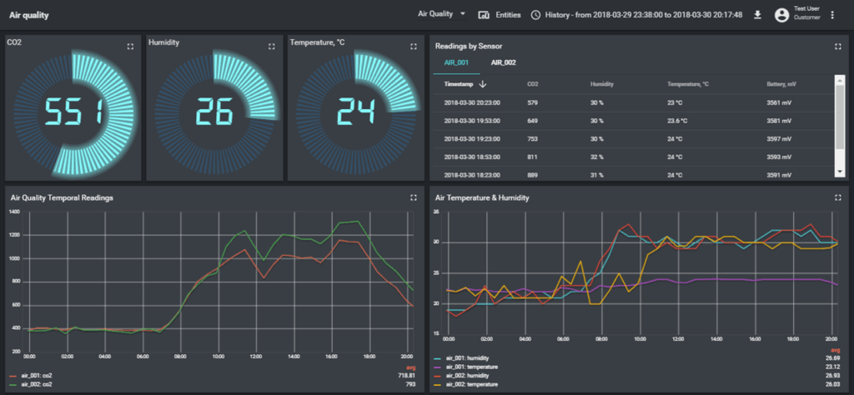Maximize the Readings by Sensor table
Viewport: 854px width, 395px height.
tap(836, 47)
